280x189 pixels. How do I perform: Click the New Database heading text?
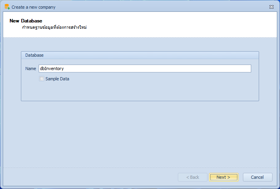point(26,21)
